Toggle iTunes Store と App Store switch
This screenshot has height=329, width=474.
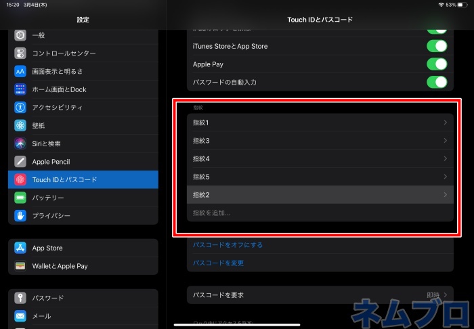[x=437, y=46]
